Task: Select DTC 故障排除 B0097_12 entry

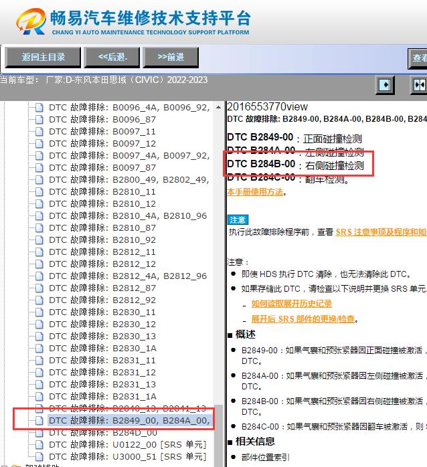Action: tap(102, 144)
